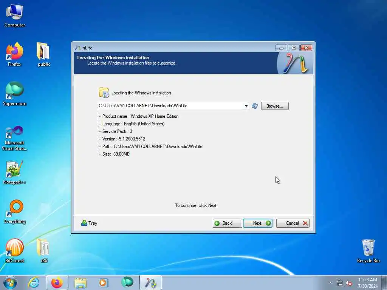Image resolution: width=387 pixels, height=290 pixels.
Task: Select the Everything desktop shortcut
Action: point(15,212)
